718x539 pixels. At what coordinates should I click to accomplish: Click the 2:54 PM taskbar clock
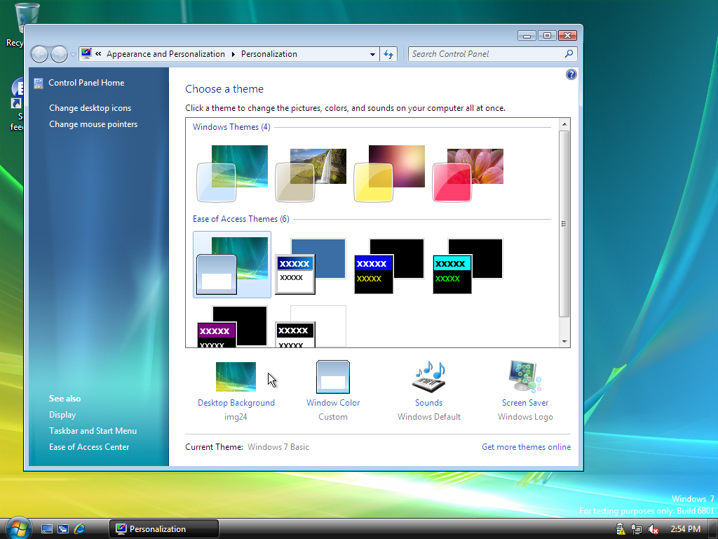coord(685,529)
